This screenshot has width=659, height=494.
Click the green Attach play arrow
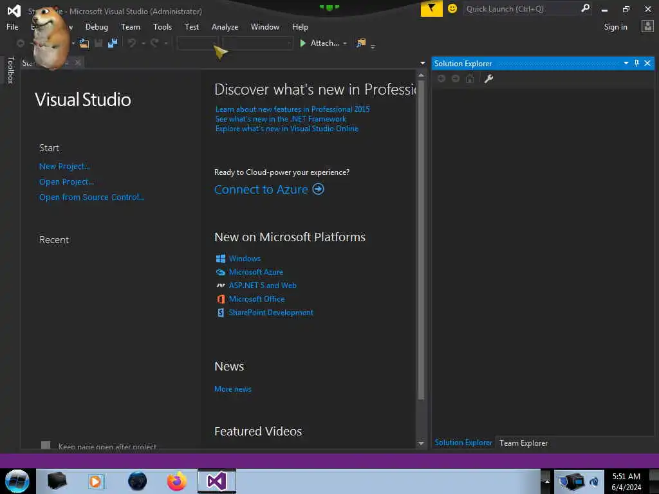tap(302, 43)
